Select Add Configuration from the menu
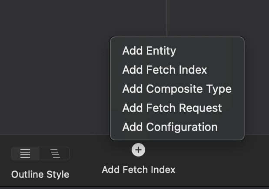Viewport: 269px width, 189px height. pyautogui.click(x=177, y=127)
